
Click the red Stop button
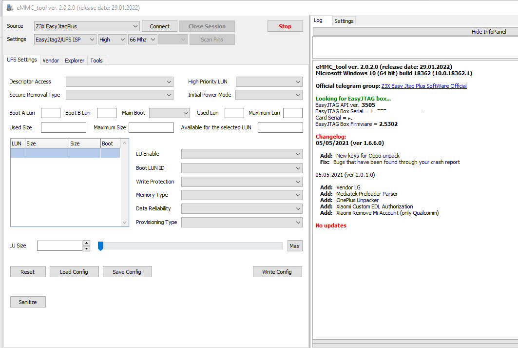[285, 26]
